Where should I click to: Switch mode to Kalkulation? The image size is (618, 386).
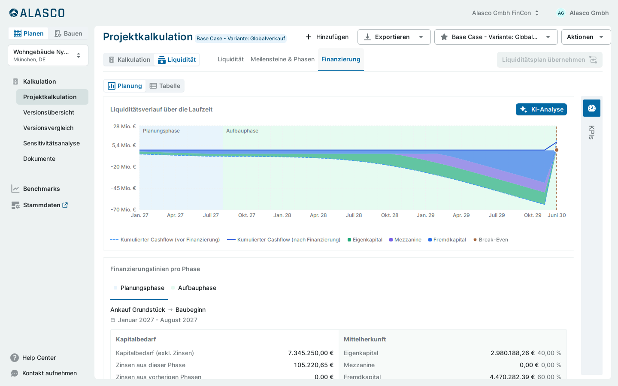pyautogui.click(x=129, y=60)
